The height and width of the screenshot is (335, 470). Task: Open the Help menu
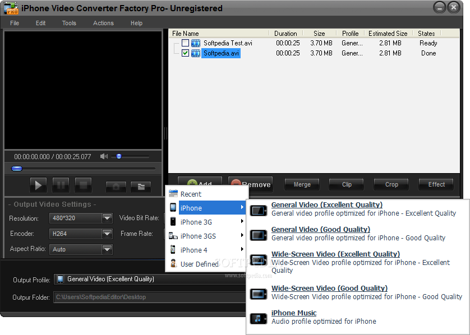(x=136, y=23)
